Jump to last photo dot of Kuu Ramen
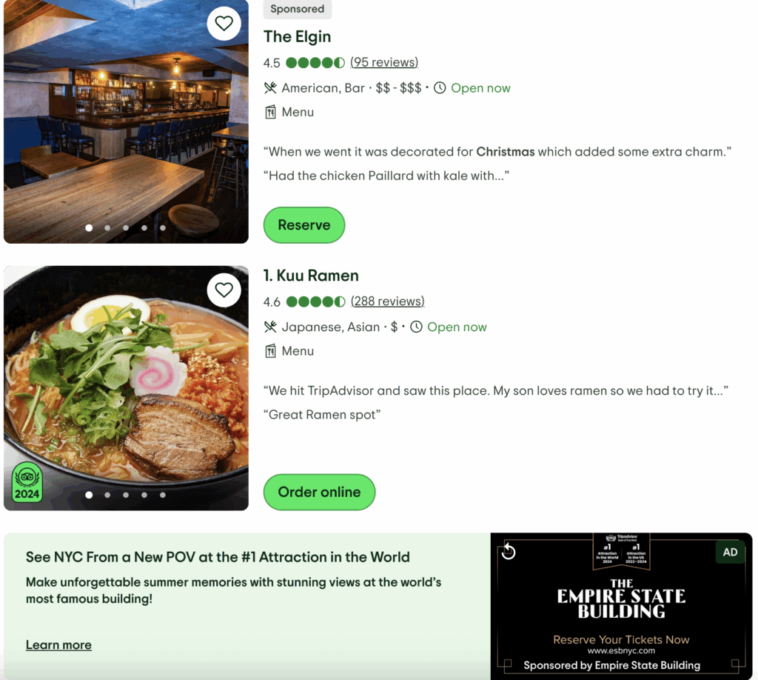The height and width of the screenshot is (680, 758). point(163,495)
